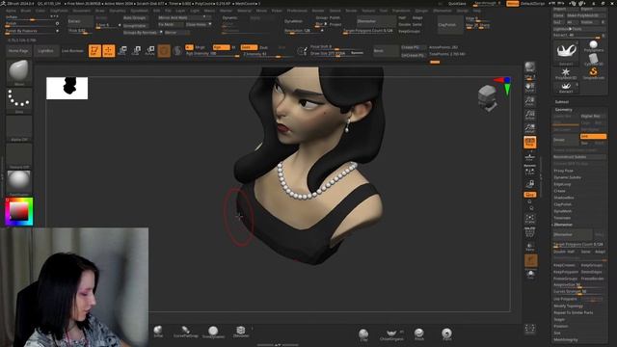Open the Preferences menu

click(297, 11)
